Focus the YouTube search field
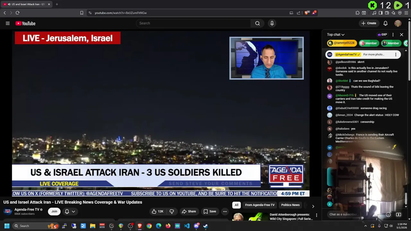Viewport: 411px width, 231px height. [194, 23]
